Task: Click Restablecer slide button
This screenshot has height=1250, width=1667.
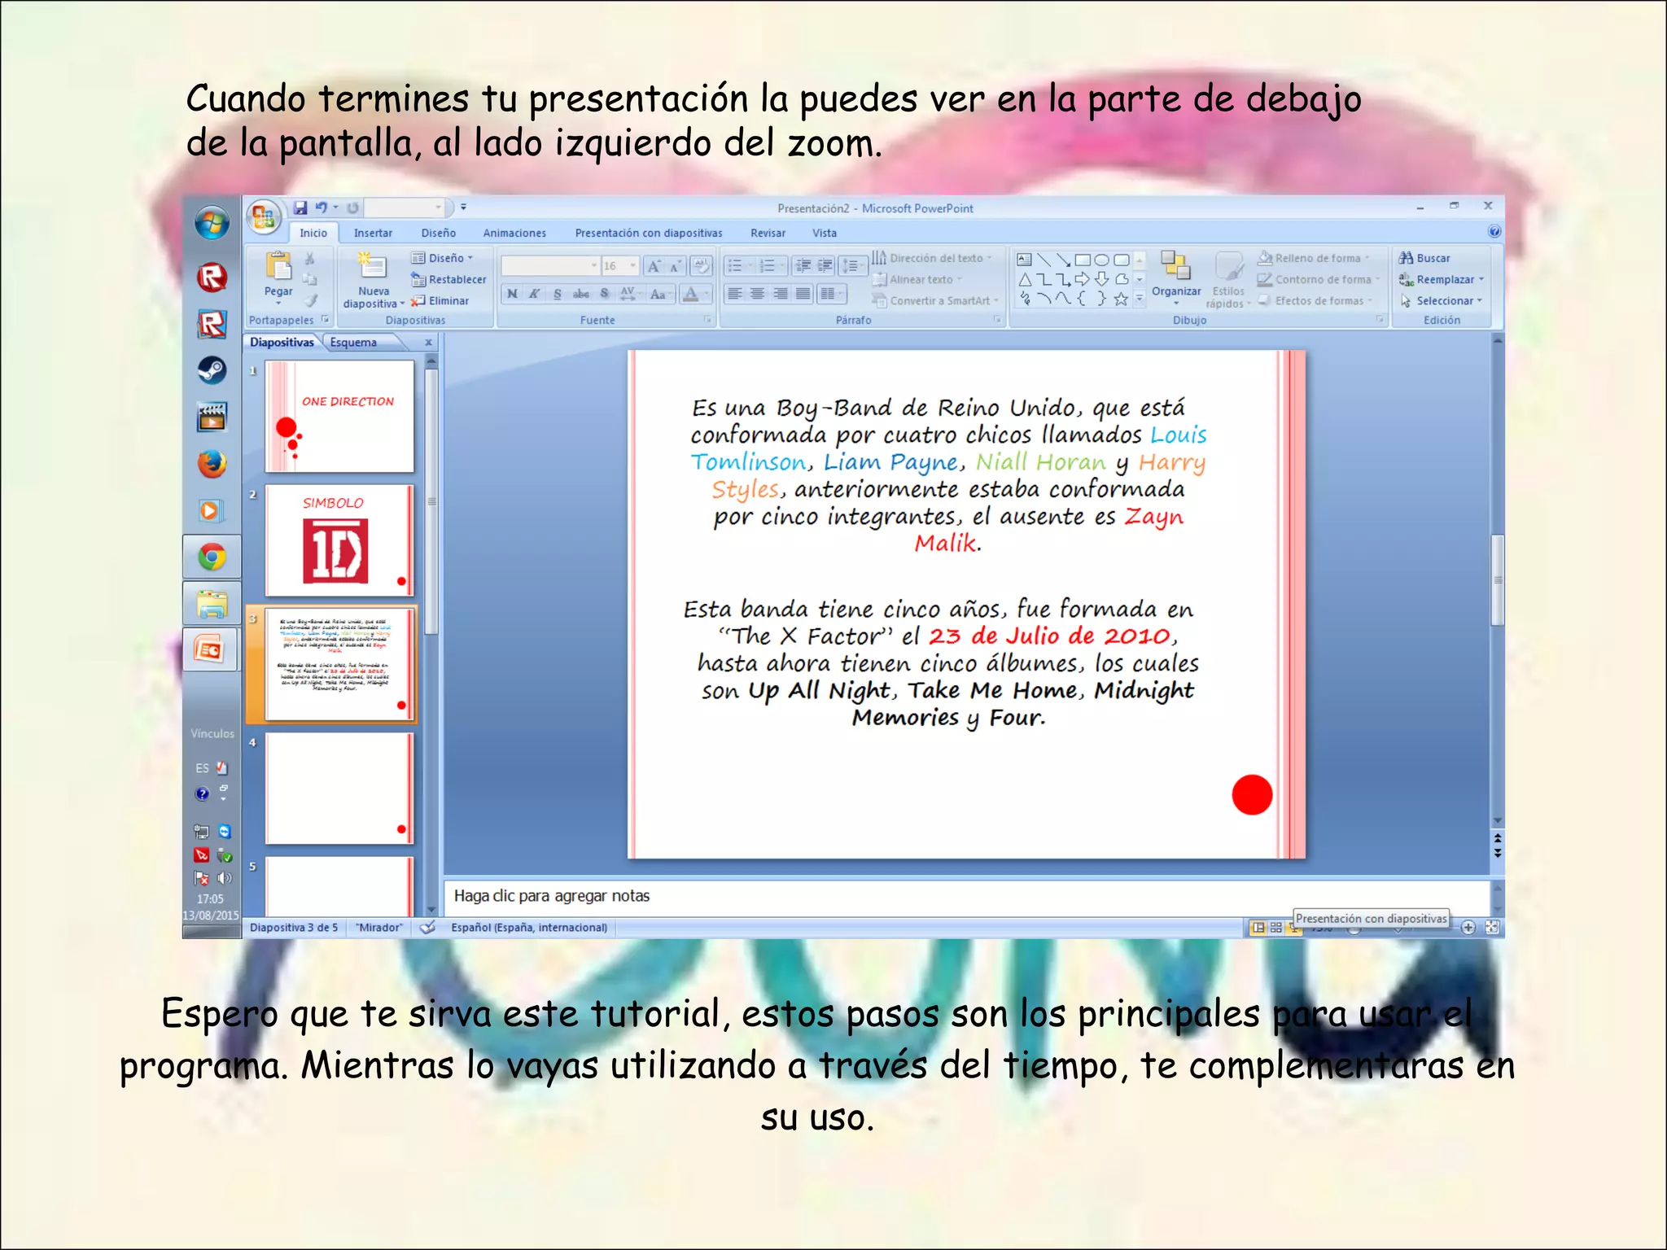Action: pyautogui.click(x=448, y=279)
